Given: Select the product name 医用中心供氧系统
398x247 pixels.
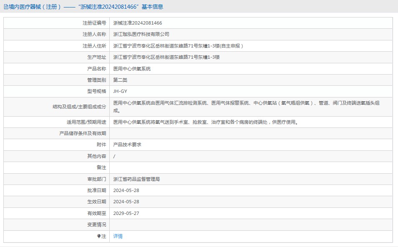Looking at the screenshot, I should (x=132, y=69).
